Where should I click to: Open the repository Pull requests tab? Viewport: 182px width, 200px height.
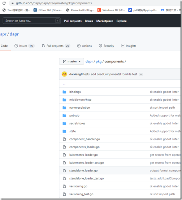tap(56, 46)
